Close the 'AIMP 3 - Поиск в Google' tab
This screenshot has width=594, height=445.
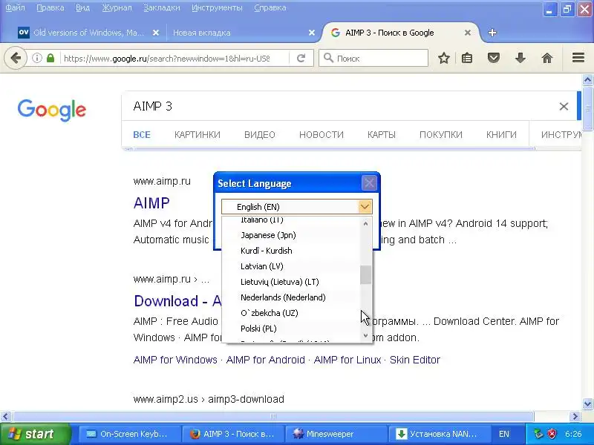point(468,33)
